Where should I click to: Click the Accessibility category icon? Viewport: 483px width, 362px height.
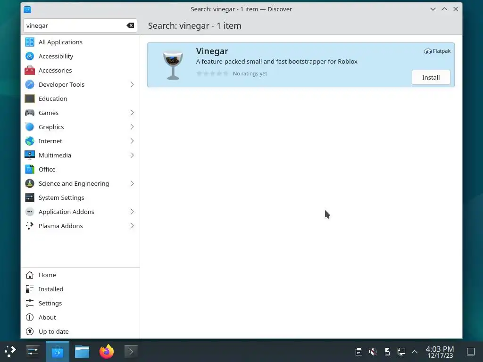30,57
